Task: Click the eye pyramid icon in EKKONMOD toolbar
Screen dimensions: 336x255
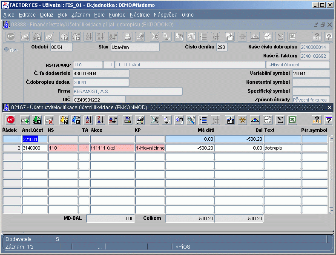Action: (x=255, y=120)
